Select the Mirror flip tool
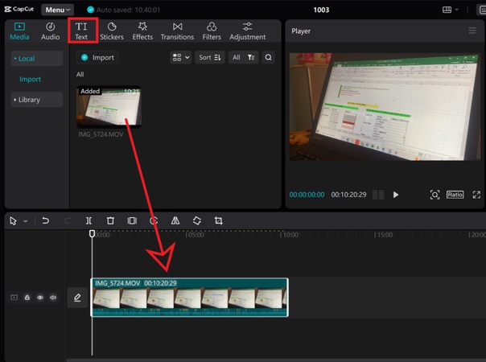486x362 pixels. (x=175, y=220)
